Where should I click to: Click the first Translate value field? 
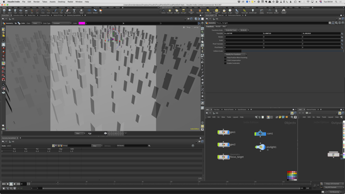coord(243,33)
